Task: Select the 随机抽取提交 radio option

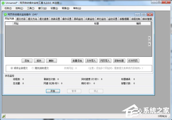Action: (33, 68)
